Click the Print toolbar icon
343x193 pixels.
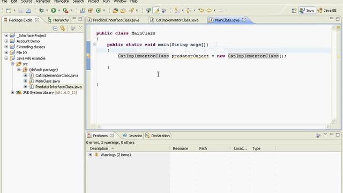(x=28, y=11)
